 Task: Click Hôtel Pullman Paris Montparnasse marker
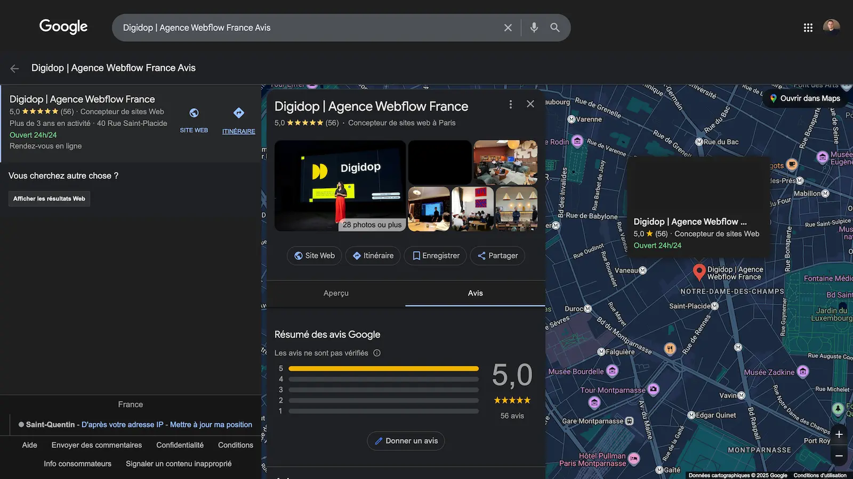click(634, 458)
